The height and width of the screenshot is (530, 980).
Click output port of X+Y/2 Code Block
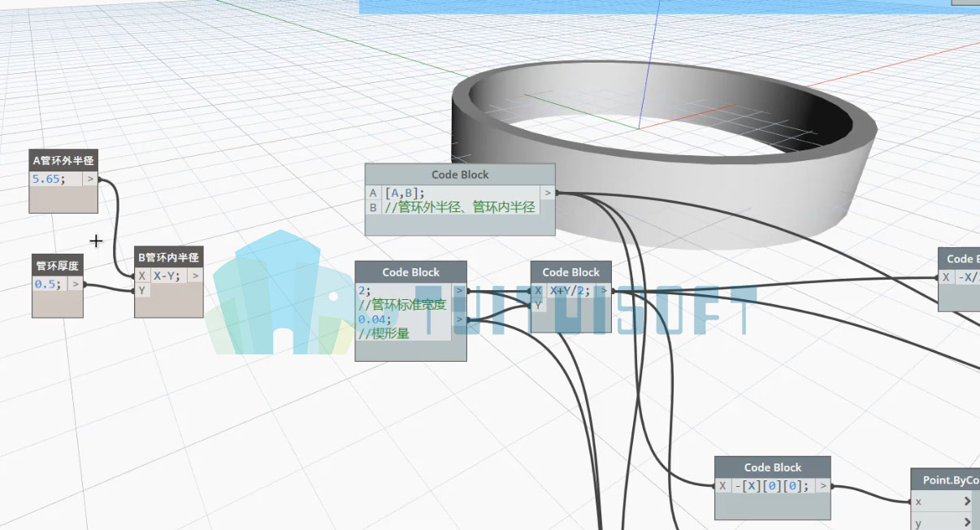(604, 290)
